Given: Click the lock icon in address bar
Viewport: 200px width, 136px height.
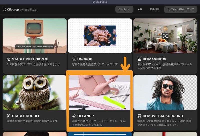Looking at the screenshot, I should pyautogui.click(x=94, y=2).
